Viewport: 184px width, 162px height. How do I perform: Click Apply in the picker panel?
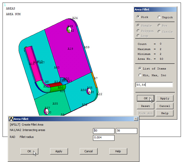[165, 98]
